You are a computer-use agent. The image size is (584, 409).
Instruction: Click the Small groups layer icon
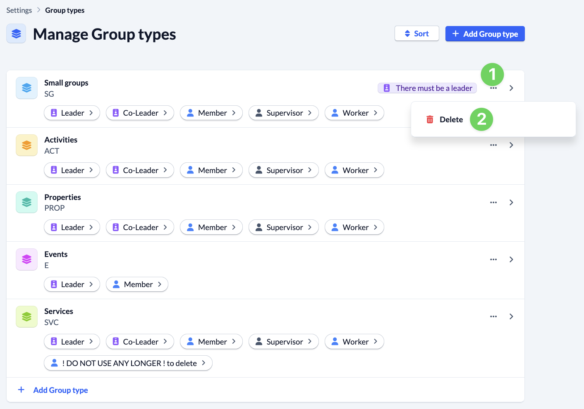coord(26,88)
